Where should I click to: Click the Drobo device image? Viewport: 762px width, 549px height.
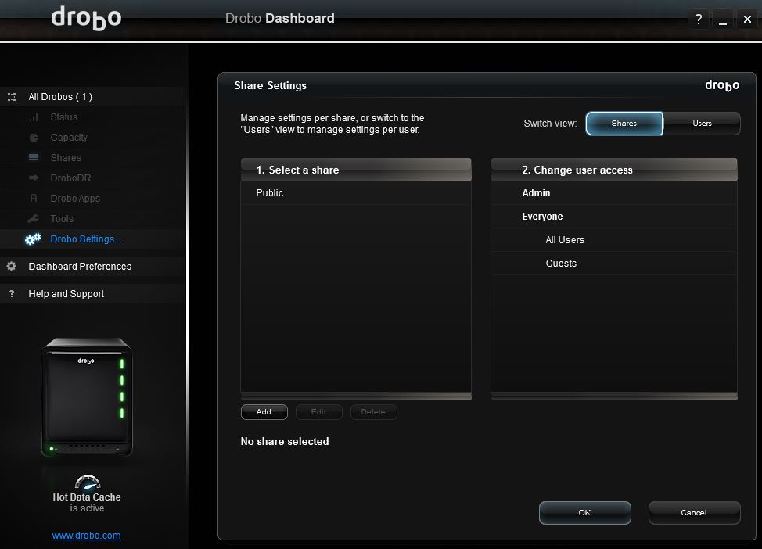click(x=87, y=396)
